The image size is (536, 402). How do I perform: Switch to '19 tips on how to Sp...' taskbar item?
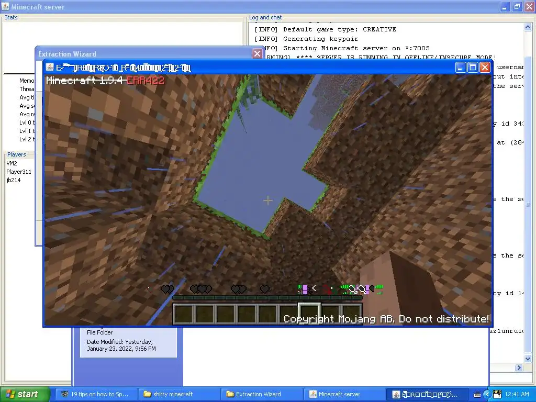tap(96, 394)
